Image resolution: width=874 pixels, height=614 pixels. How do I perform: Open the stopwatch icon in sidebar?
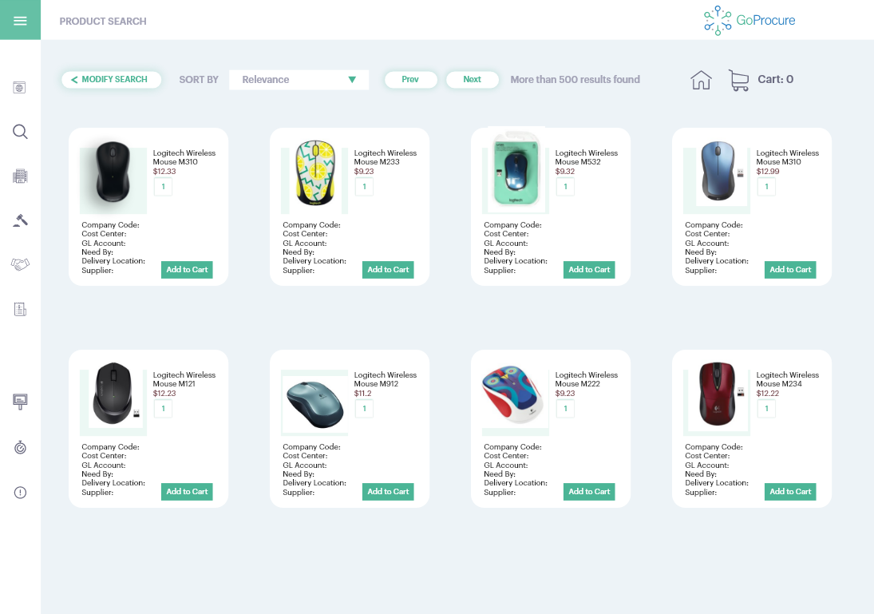click(x=20, y=447)
